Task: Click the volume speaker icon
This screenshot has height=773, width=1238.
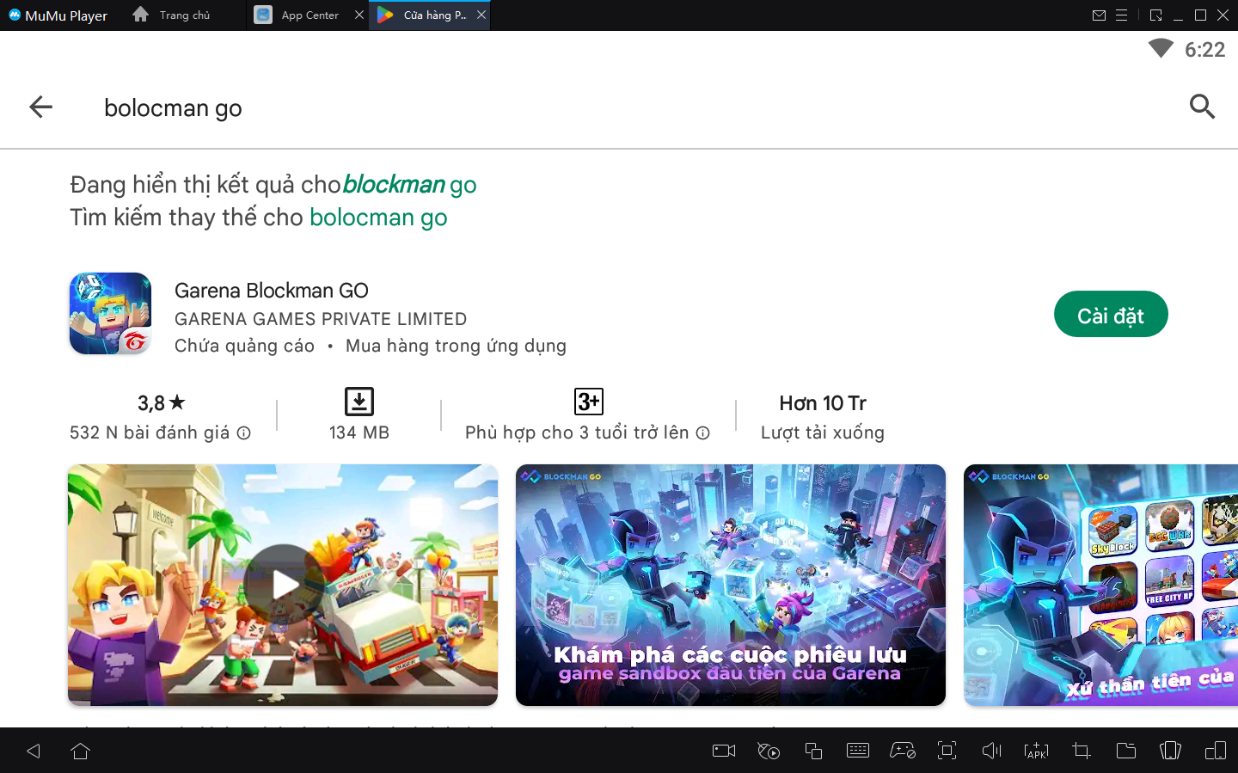Action: [991, 751]
